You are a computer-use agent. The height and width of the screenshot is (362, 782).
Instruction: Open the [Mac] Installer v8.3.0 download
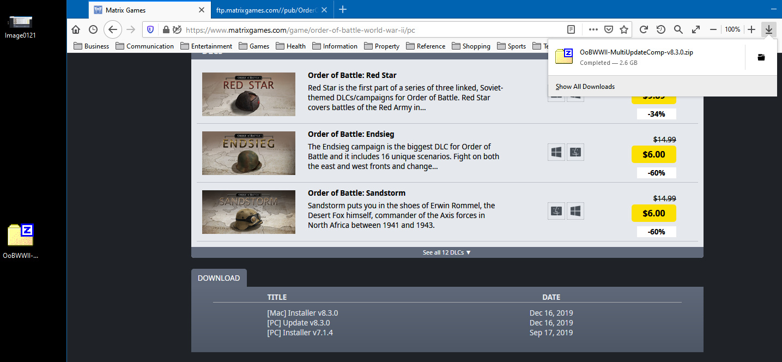coord(302,313)
